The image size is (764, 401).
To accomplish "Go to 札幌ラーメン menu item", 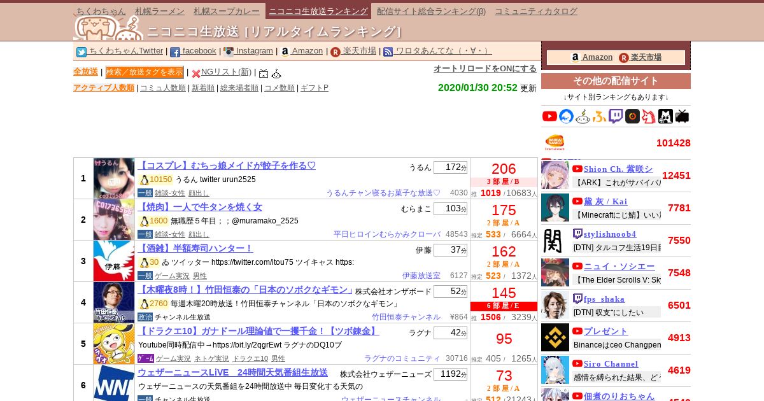I will coord(160,11).
